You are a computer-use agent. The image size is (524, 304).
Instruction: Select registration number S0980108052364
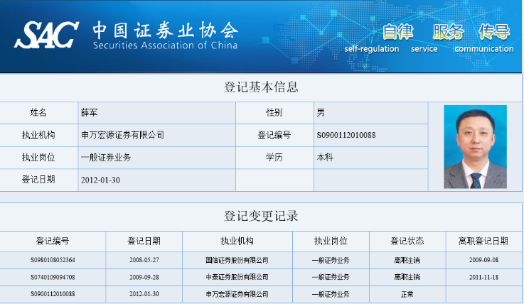[x=53, y=260]
